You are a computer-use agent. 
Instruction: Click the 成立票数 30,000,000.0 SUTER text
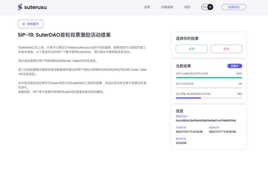click(193, 94)
